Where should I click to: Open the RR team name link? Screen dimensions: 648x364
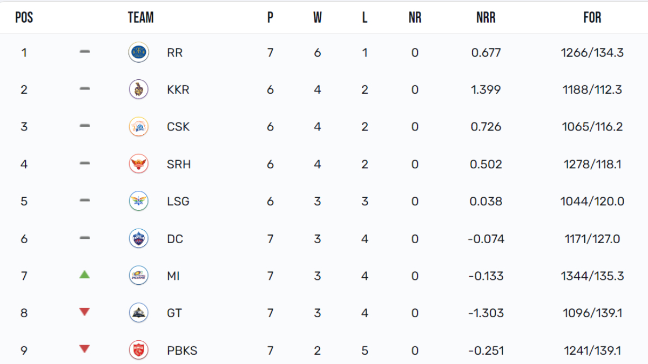pos(175,53)
